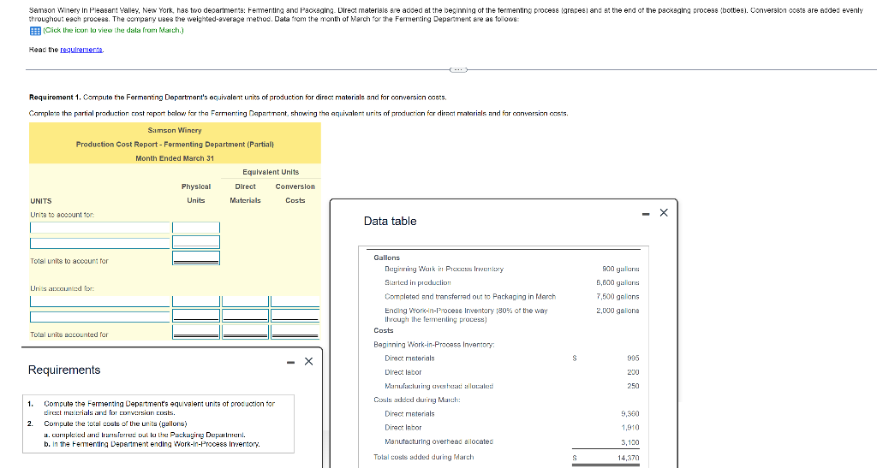Screen dimensions: 877x468
Task: Click the 'Requirements' popup title
Action: tap(64, 370)
